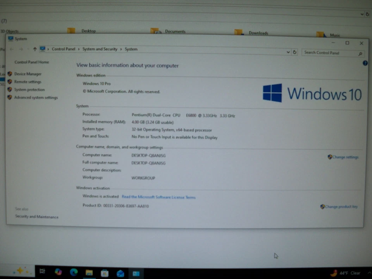Viewport: 372px width, 279px height.
Task: Refresh the page using the refresh icon
Action: point(294,52)
